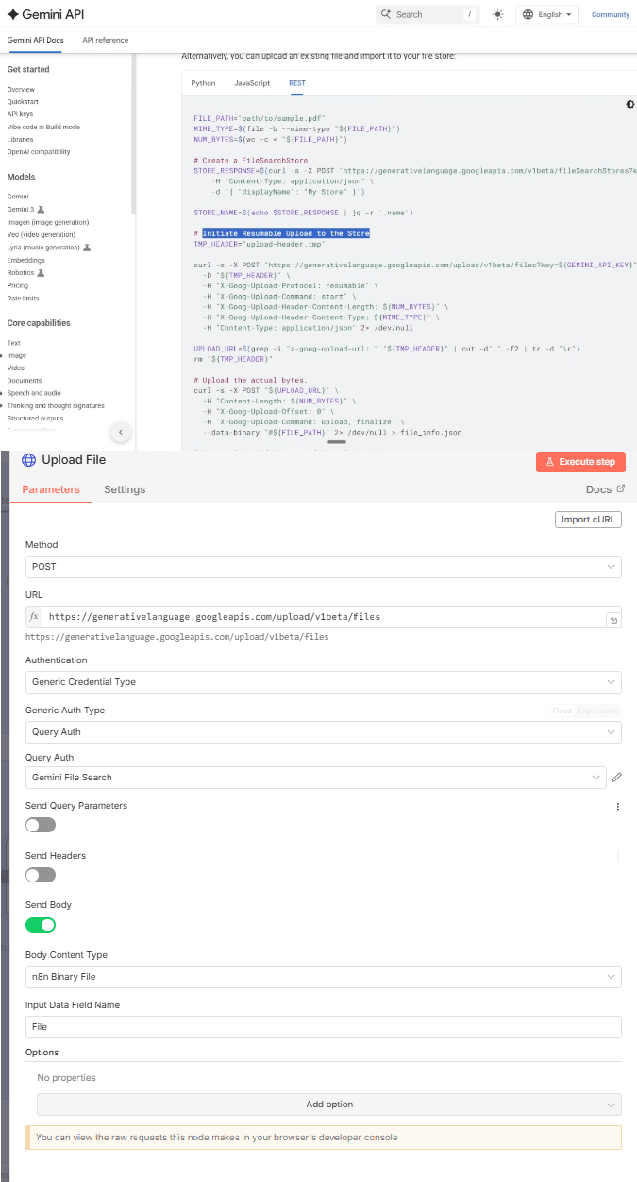Select the Python code tab

point(203,83)
